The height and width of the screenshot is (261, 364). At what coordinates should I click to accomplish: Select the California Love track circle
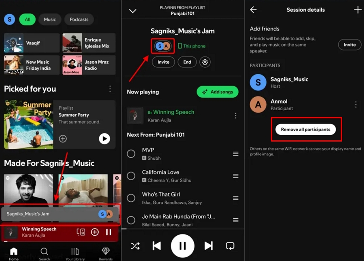tap(131, 175)
